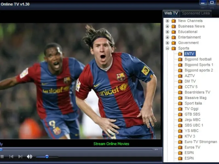Screen dimensions: 219x164
Task: Select the Sport Italia channel
Action: tap(193, 103)
